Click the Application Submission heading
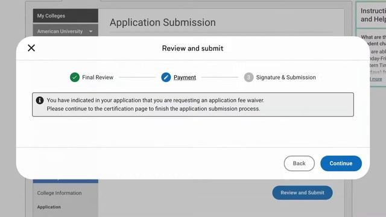The width and height of the screenshot is (386, 217). pos(162,23)
